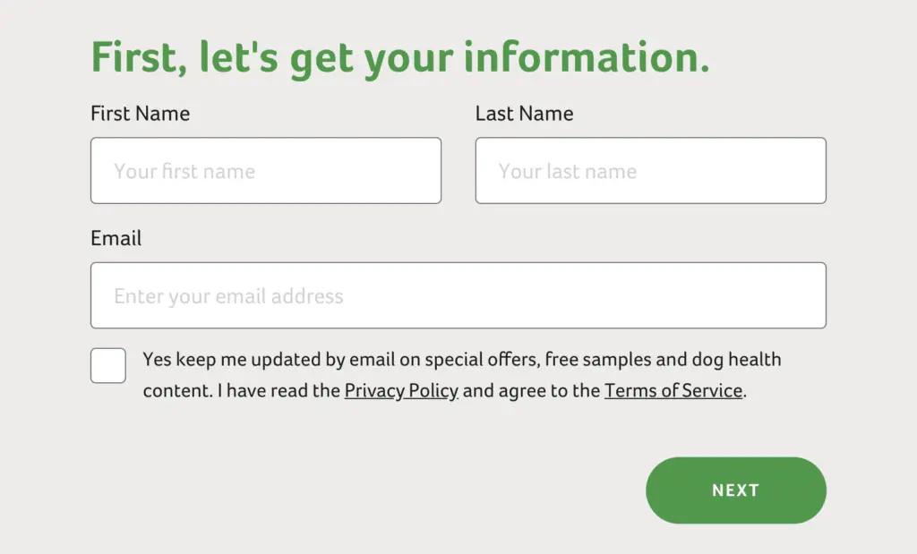
Task: Read the Terms of Service agreement
Action: [x=673, y=390]
